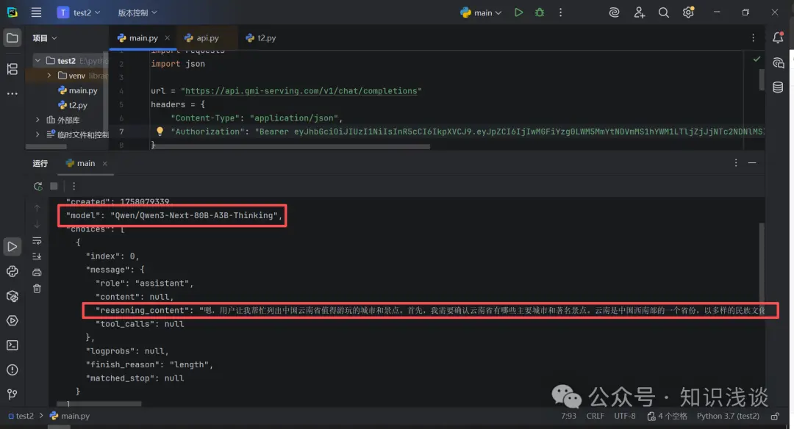Click Python 3.7 (test2) interpreter selector

[727, 416]
